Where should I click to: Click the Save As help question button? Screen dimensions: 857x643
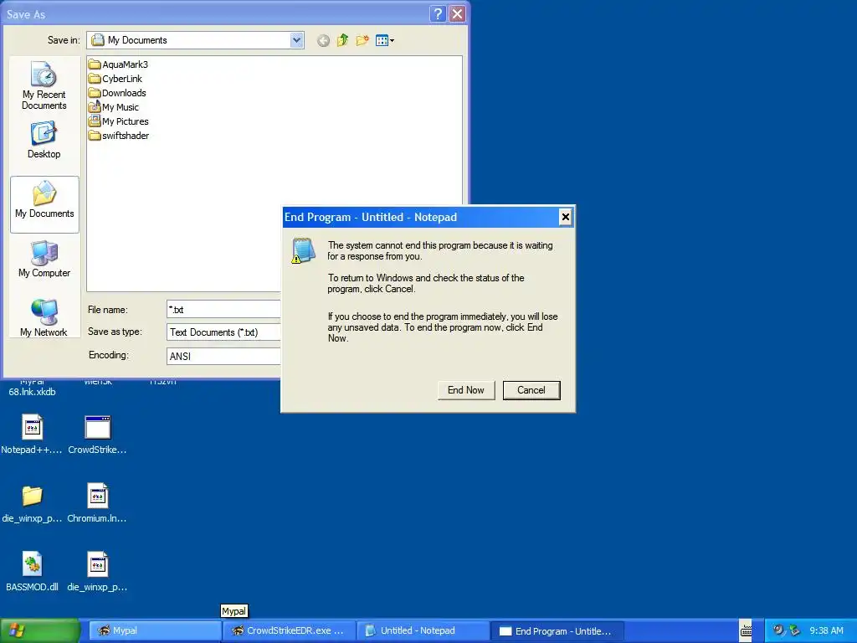point(438,13)
